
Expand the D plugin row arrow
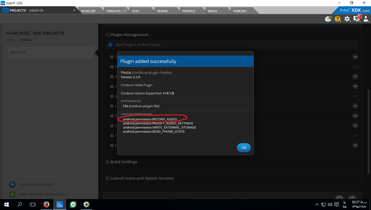(112, 67)
